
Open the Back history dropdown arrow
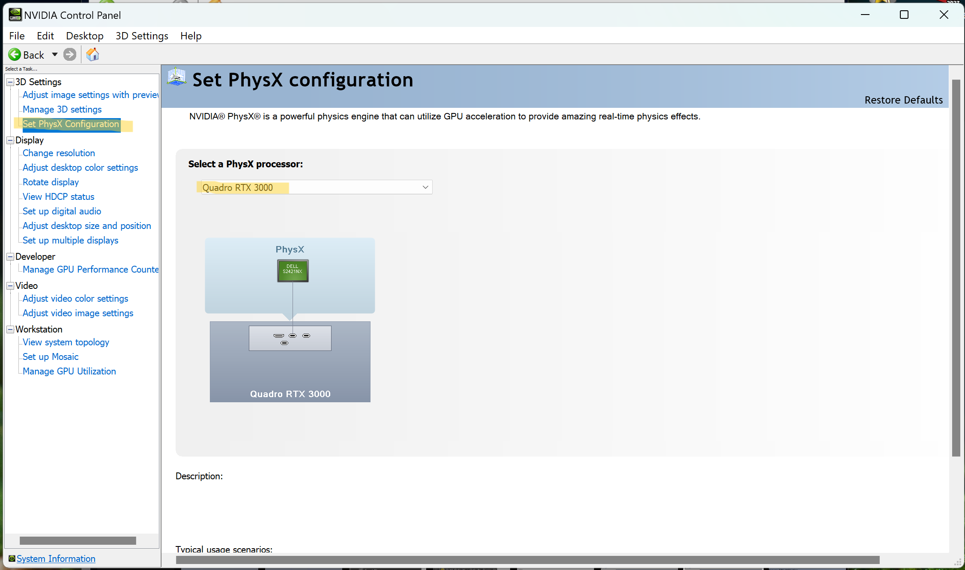click(54, 54)
